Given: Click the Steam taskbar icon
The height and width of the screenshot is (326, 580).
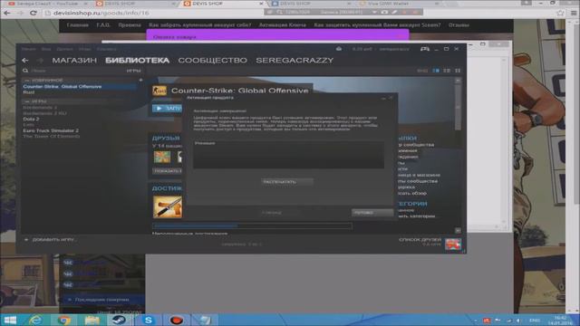Looking at the screenshot, I should tap(119, 320).
